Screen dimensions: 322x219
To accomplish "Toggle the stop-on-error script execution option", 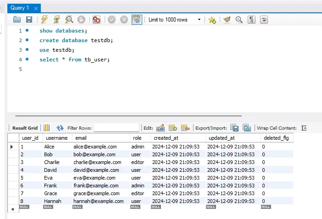I will [x=96, y=20].
